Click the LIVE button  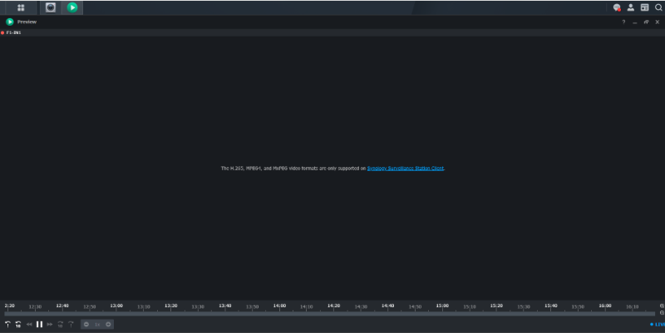click(x=658, y=324)
